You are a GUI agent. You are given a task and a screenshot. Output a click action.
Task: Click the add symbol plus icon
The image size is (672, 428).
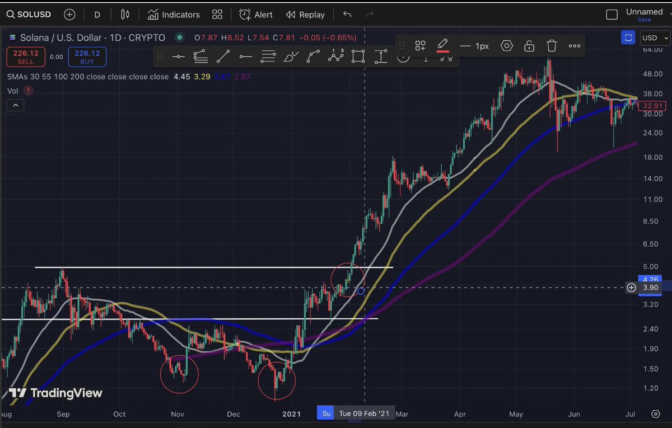click(69, 15)
